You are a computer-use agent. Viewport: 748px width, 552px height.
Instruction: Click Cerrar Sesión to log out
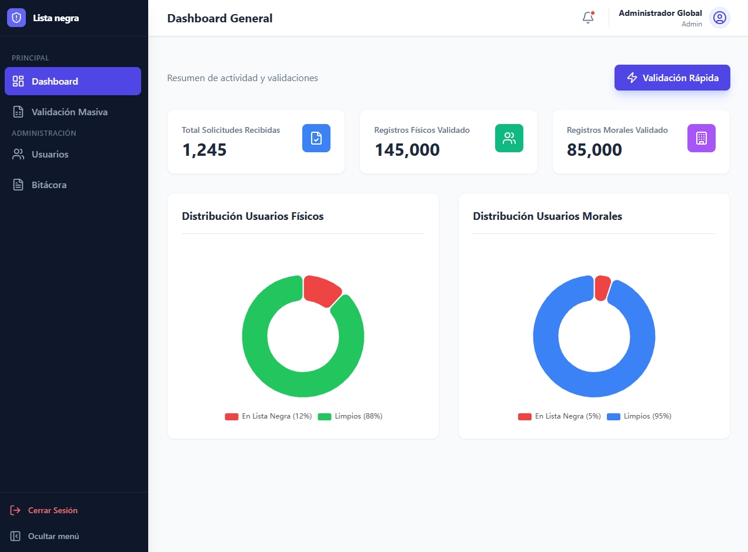(x=53, y=510)
